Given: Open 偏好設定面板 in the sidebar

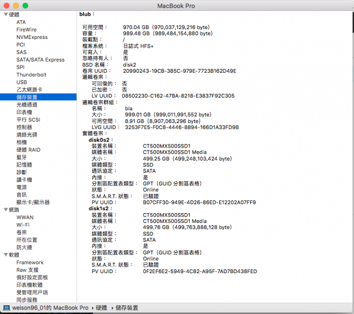Looking at the screenshot, I should coord(32,278).
